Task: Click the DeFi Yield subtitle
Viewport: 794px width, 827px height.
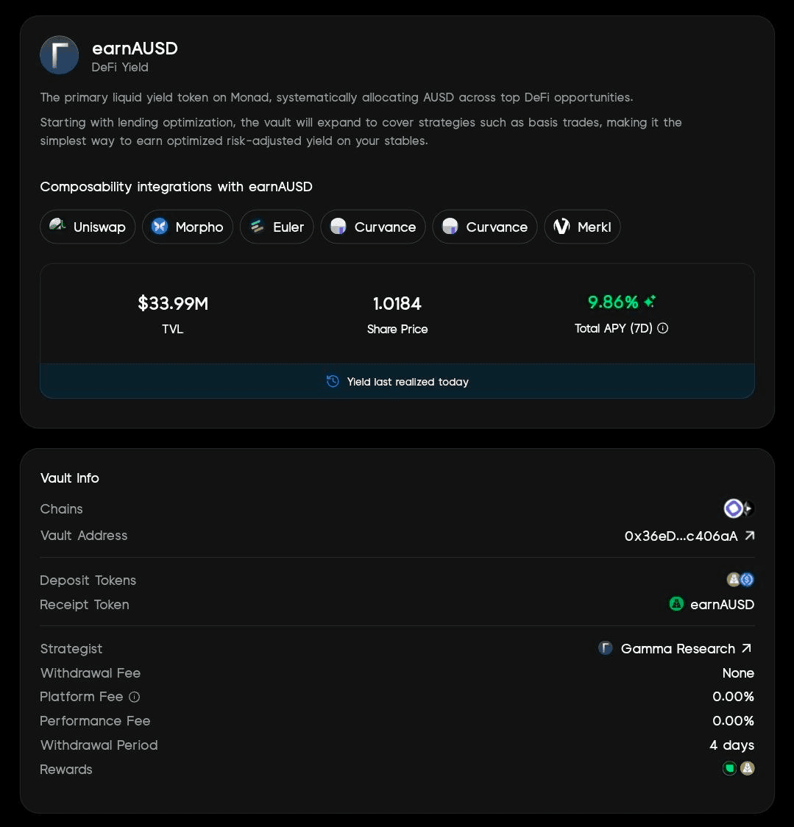Action: tap(120, 68)
